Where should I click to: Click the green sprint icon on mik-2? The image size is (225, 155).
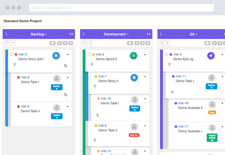point(133,55)
